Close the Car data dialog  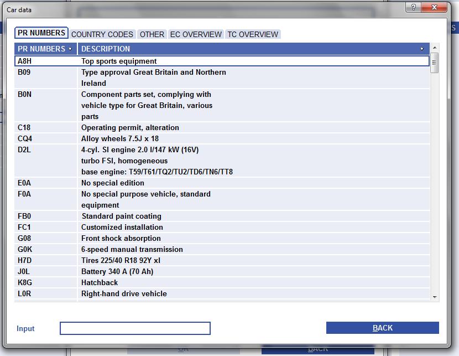click(434, 7)
